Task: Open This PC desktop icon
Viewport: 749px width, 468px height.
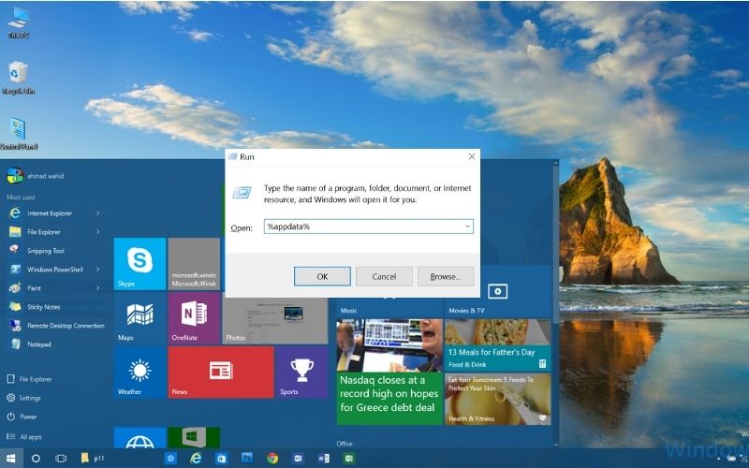Action: pos(18,22)
